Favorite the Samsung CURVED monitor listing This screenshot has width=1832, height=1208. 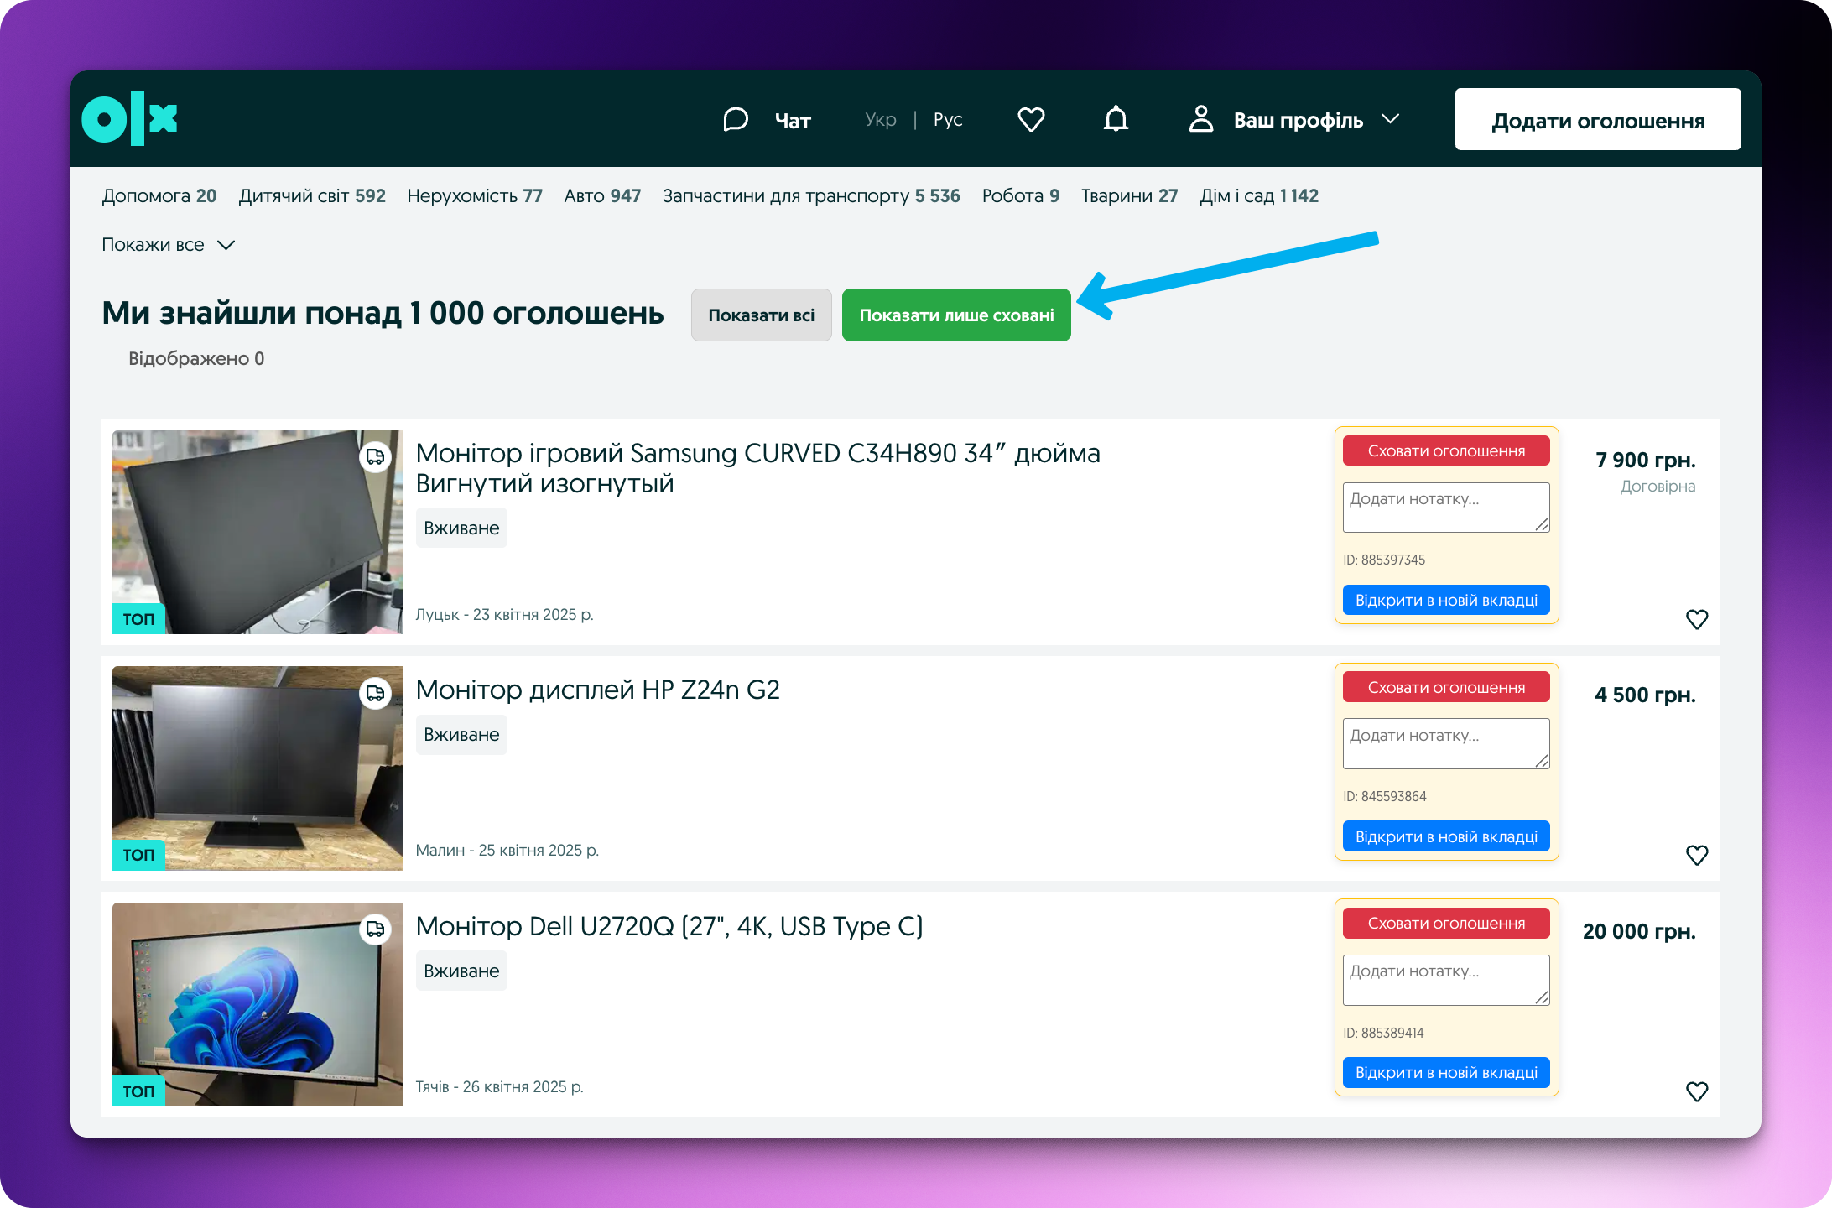[x=1697, y=619]
